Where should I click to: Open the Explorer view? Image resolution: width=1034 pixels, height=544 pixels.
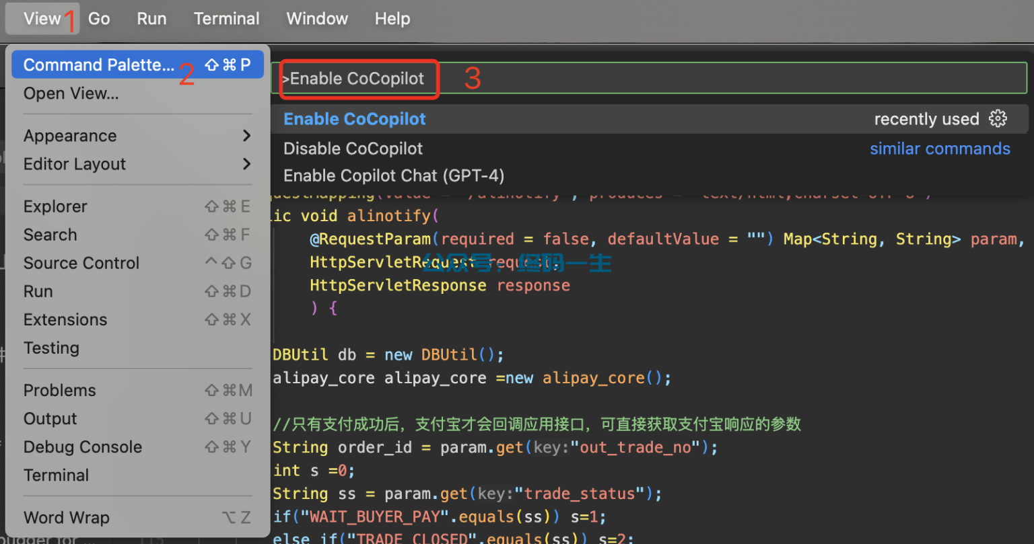click(x=56, y=206)
